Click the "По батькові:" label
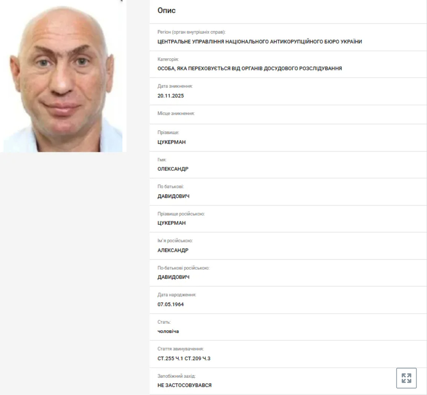427x395 pixels. point(171,187)
